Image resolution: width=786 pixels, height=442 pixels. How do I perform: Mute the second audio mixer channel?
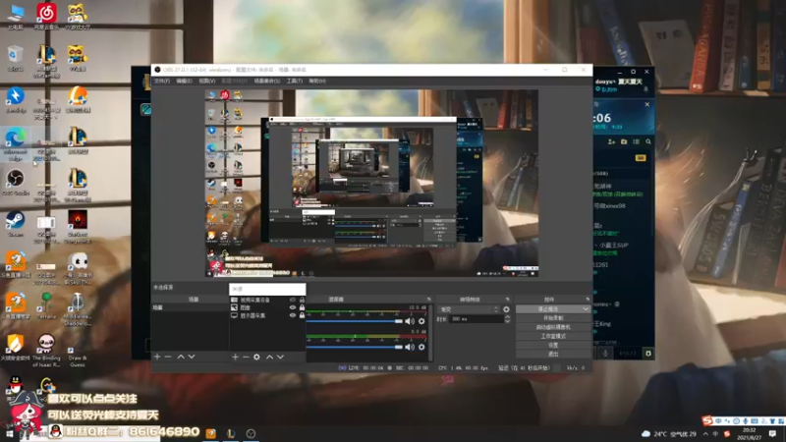410,347
